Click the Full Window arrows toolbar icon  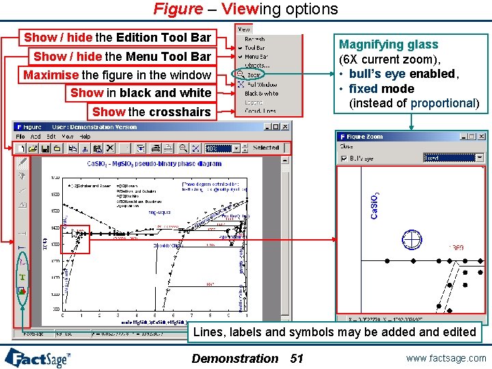(x=196, y=148)
